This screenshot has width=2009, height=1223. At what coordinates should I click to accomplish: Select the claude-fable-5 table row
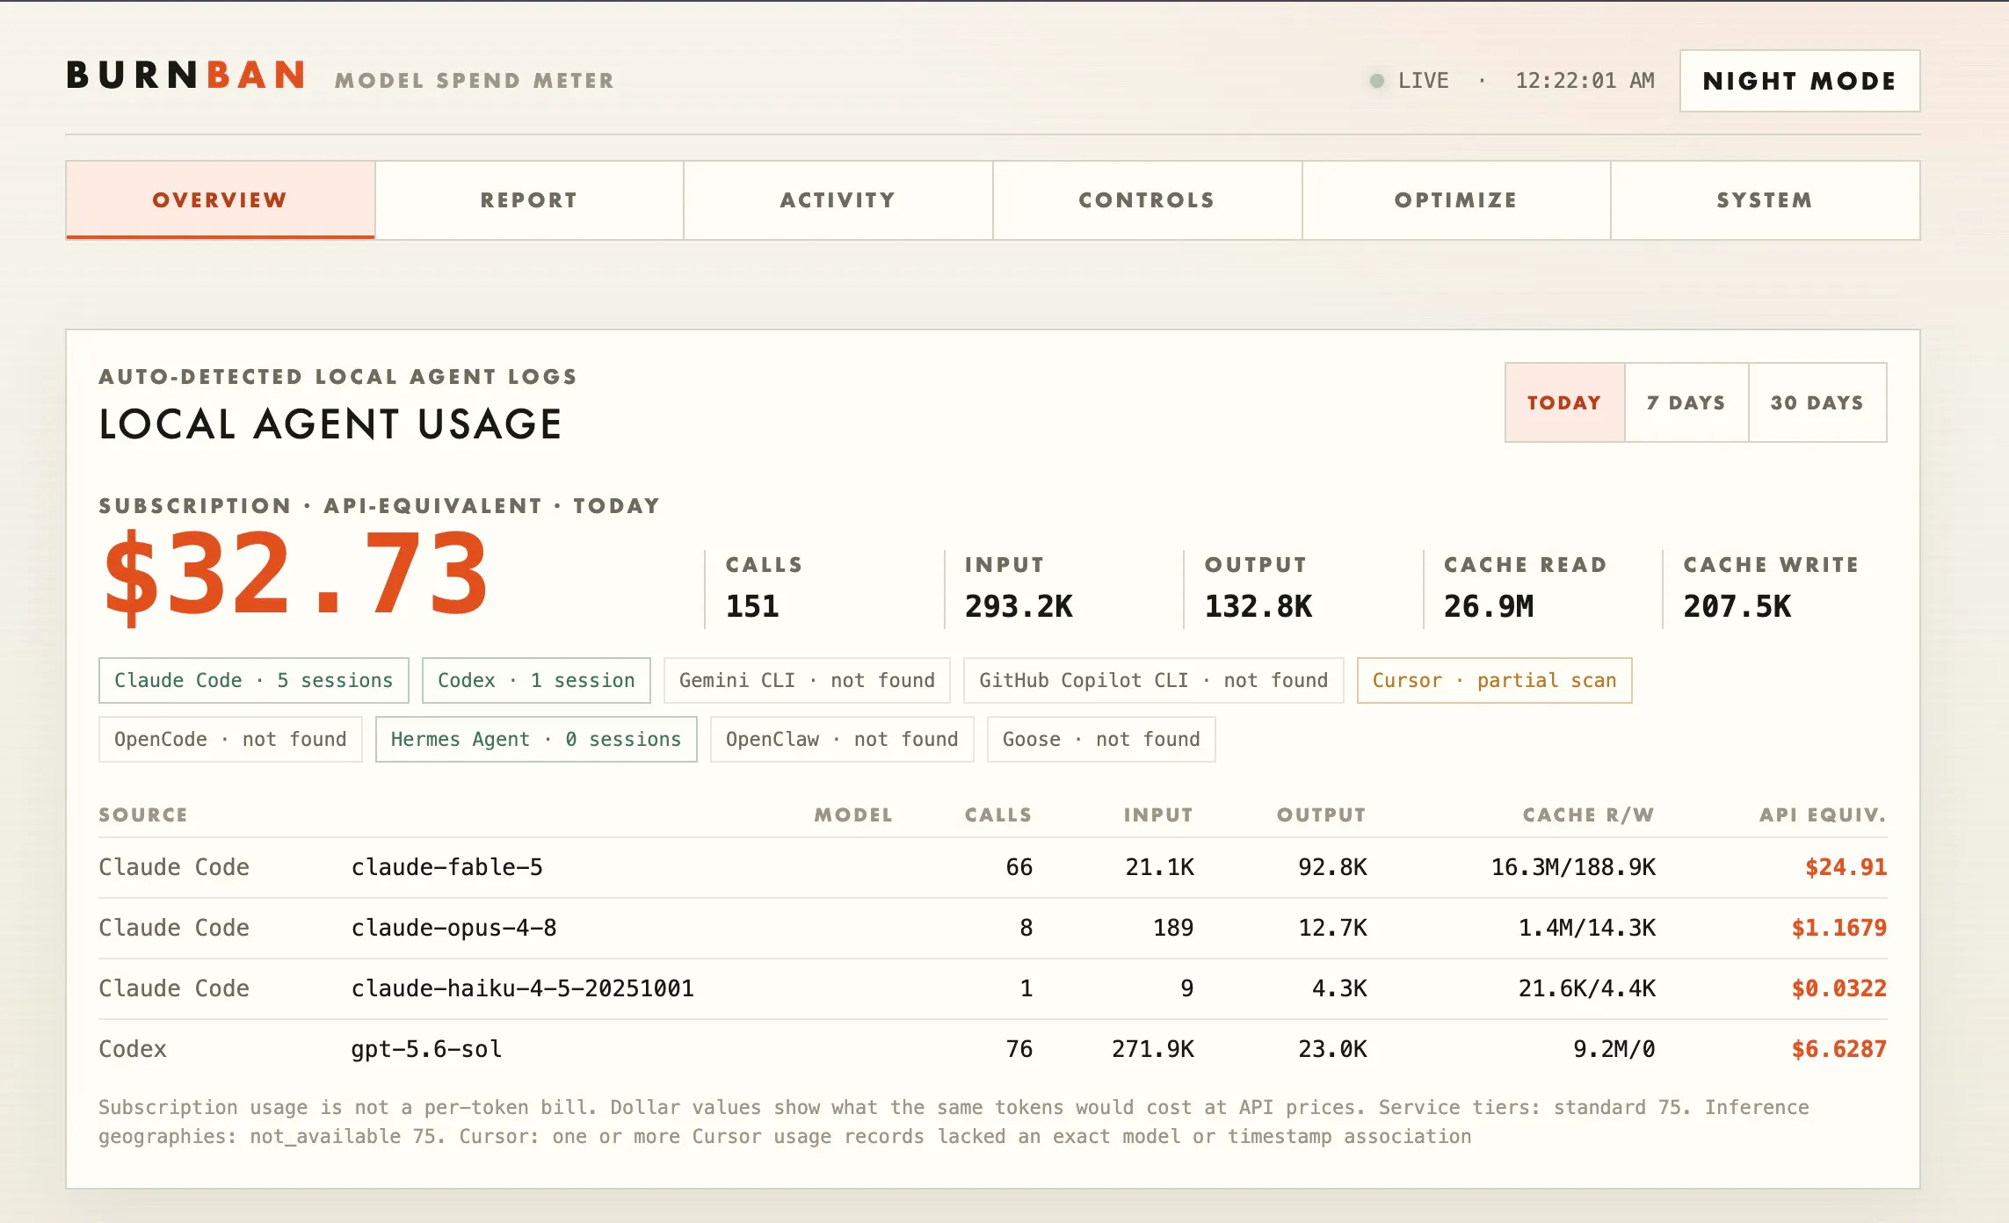click(x=993, y=867)
